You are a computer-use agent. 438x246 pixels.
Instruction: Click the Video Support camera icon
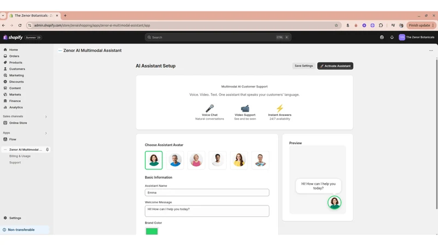point(245,108)
